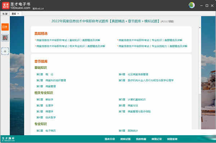Close the application window
The height and width of the screenshot is (143, 216).
[212, 6]
